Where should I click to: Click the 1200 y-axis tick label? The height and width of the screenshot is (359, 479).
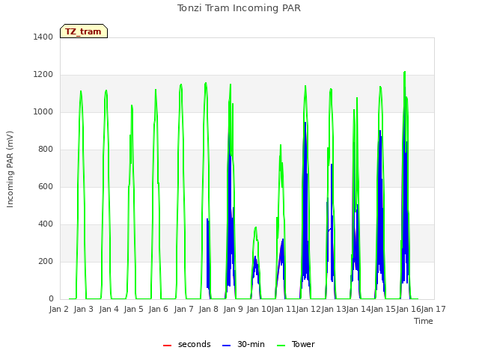(x=43, y=75)
